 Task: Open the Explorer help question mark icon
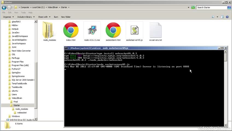pos(227,17)
